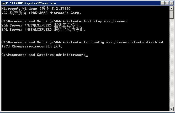
Task: Click the 'Microsoft Windows' version line
Action: 36,9
